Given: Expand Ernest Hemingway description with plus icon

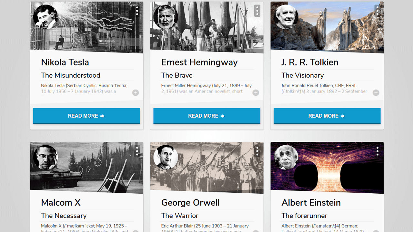Looking at the screenshot, I should pyautogui.click(x=256, y=93).
